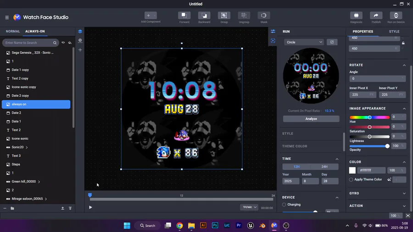The image size is (413, 232).
Task: Create a new layer folder
Action: (x=12, y=208)
